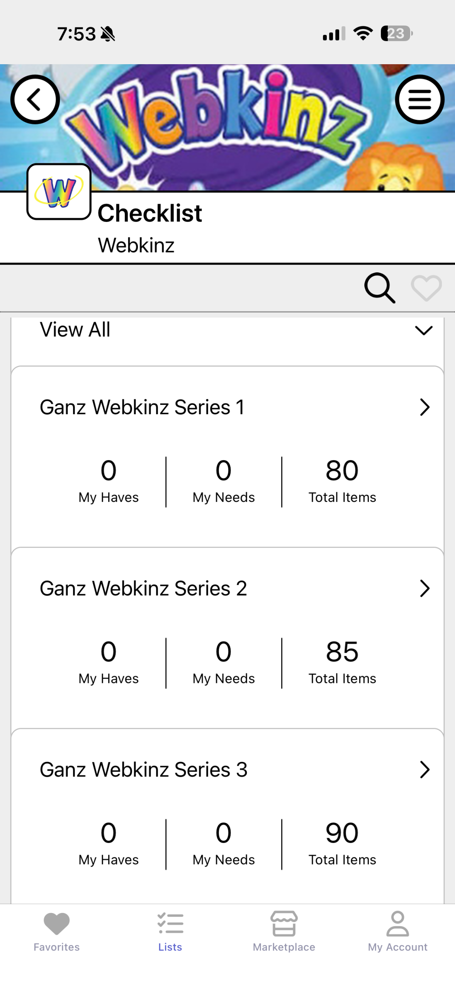Select the Ganz Webkinz Series 2 title
The height and width of the screenshot is (990, 455).
point(143,588)
